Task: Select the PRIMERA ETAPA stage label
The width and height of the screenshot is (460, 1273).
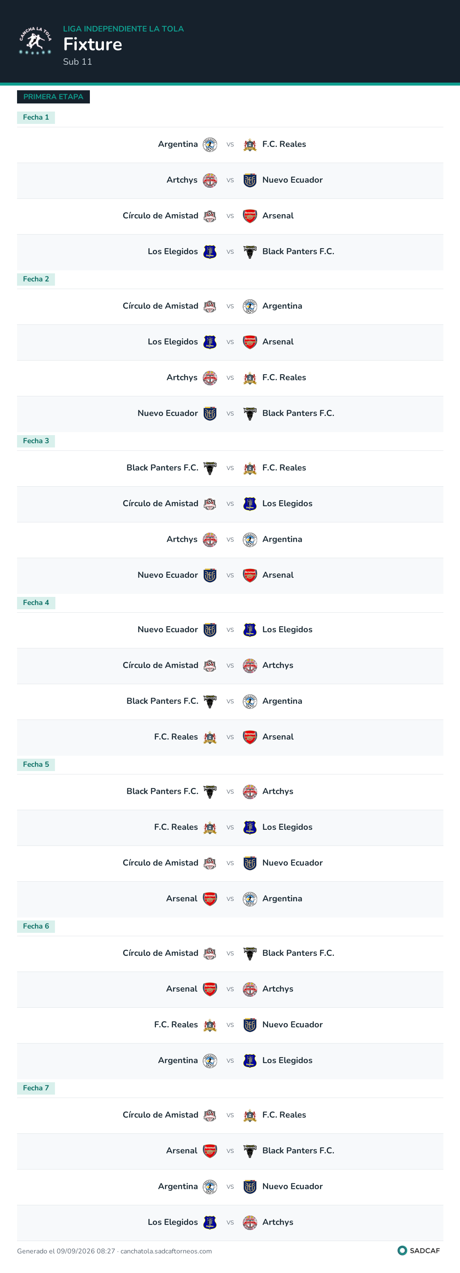Action: [x=53, y=97]
